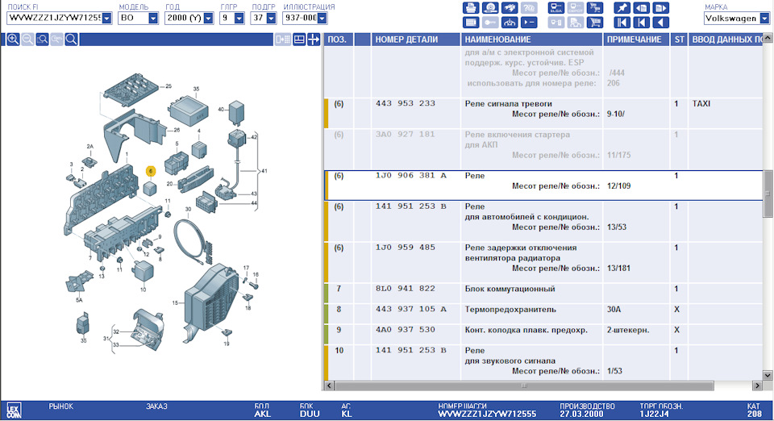
Task: Click the upper shopping cart icon
Action: [x=595, y=8]
